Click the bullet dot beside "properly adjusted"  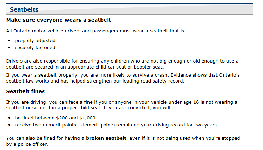point(9,41)
